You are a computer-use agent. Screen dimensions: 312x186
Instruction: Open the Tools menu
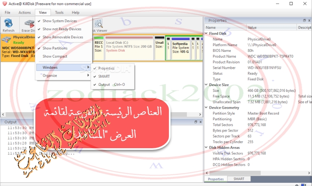(x=59, y=12)
